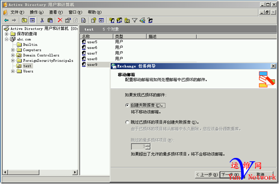Screen dimensions: 279x184
Task: Click the Filter funnel icon
Action: coord(135,21)
